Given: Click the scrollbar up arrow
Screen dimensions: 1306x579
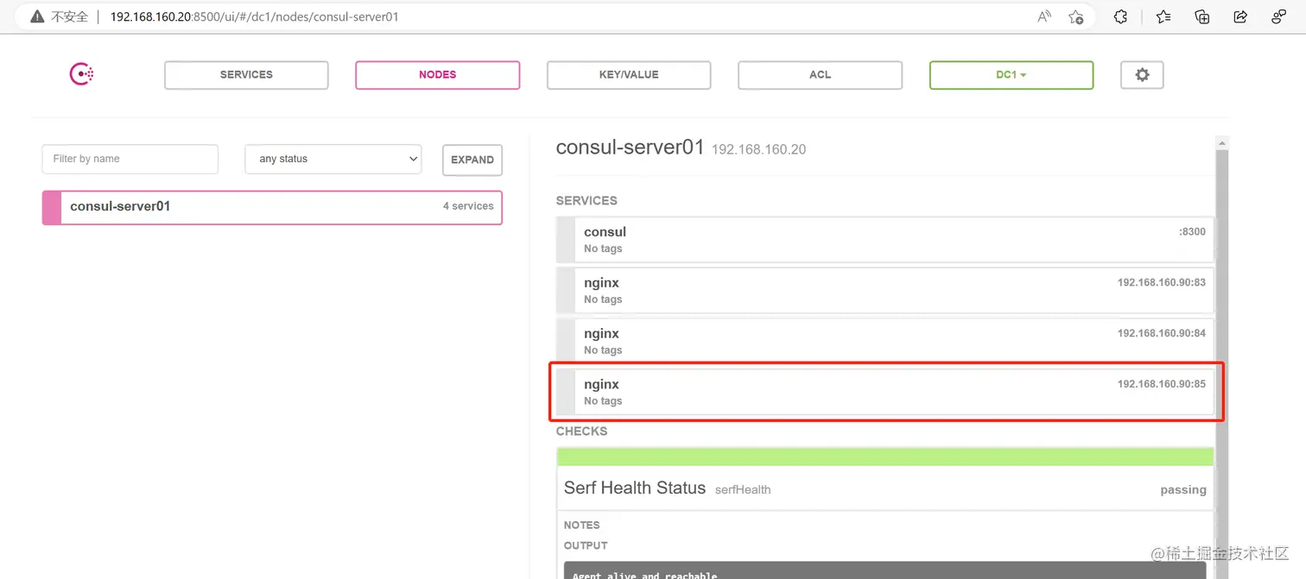Looking at the screenshot, I should (x=1221, y=142).
